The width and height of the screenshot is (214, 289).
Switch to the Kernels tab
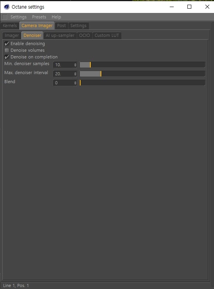pos(10,25)
